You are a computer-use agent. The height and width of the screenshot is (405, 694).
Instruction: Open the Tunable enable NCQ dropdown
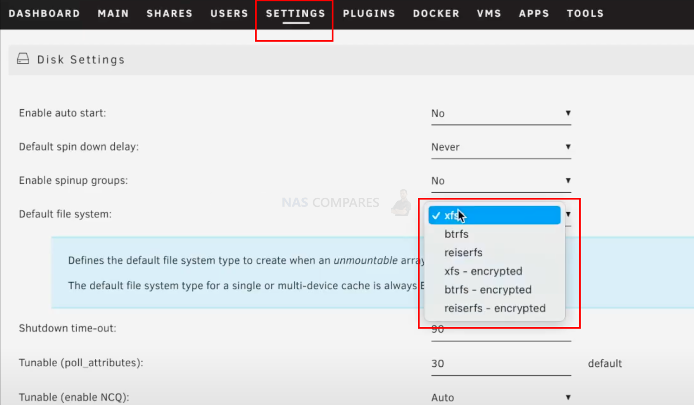click(501, 396)
